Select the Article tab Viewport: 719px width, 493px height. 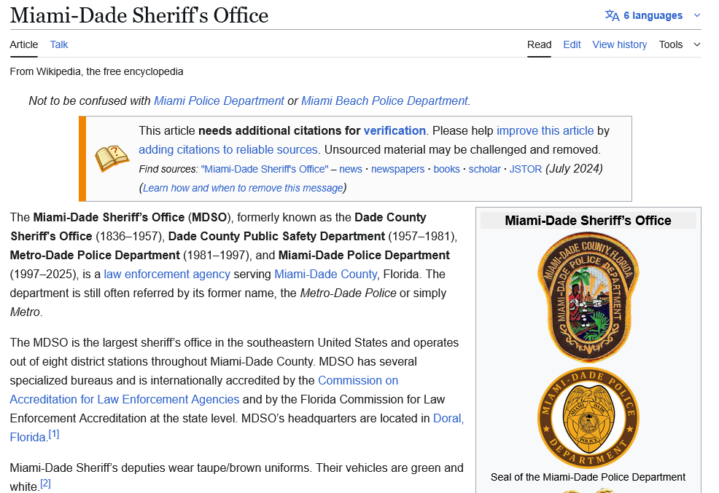(x=24, y=44)
